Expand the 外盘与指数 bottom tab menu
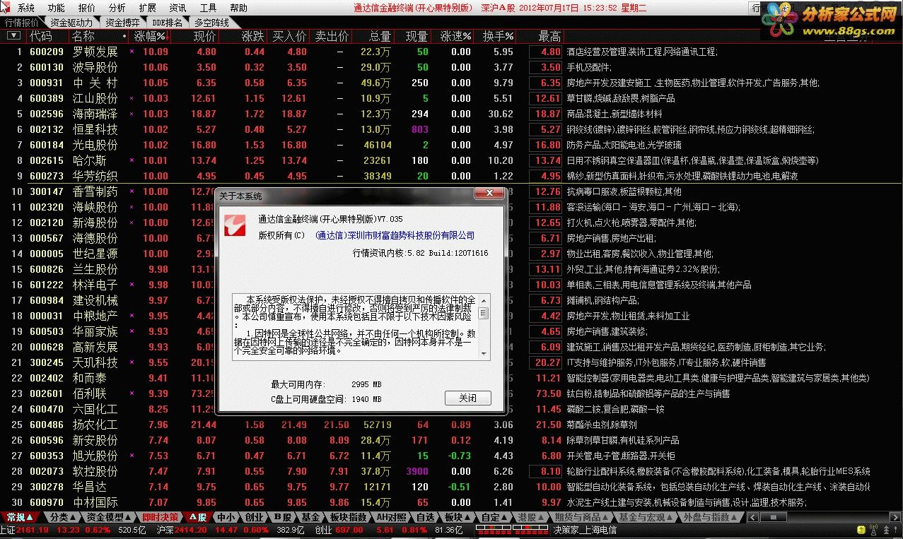This screenshot has width=903, height=539. tap(734, 518)
